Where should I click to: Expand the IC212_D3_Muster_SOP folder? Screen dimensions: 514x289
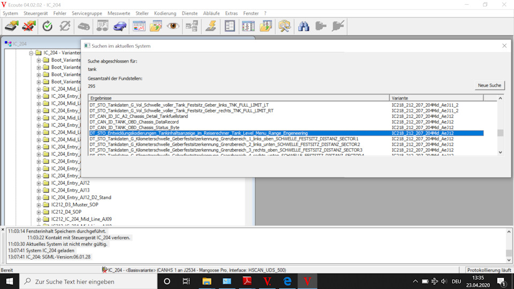39,205
